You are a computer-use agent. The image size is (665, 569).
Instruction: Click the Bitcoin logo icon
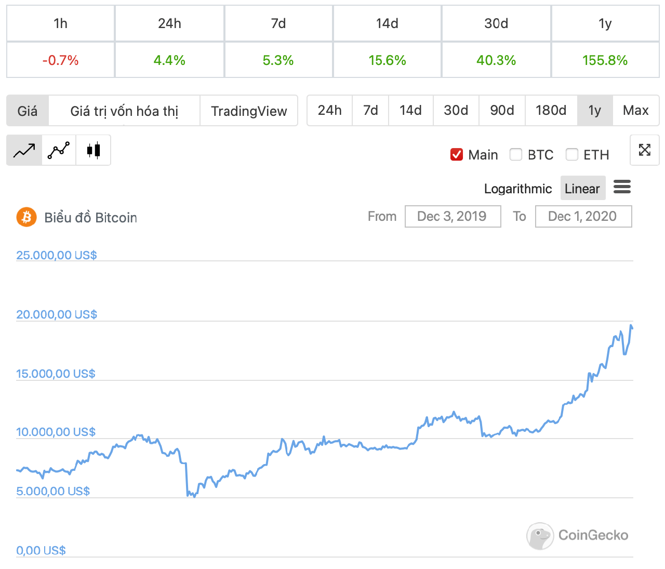pos(26,217)
